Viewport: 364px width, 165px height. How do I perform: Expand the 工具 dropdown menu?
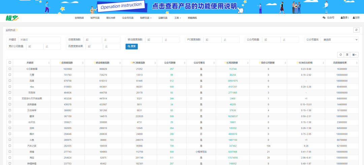[177, 18]
